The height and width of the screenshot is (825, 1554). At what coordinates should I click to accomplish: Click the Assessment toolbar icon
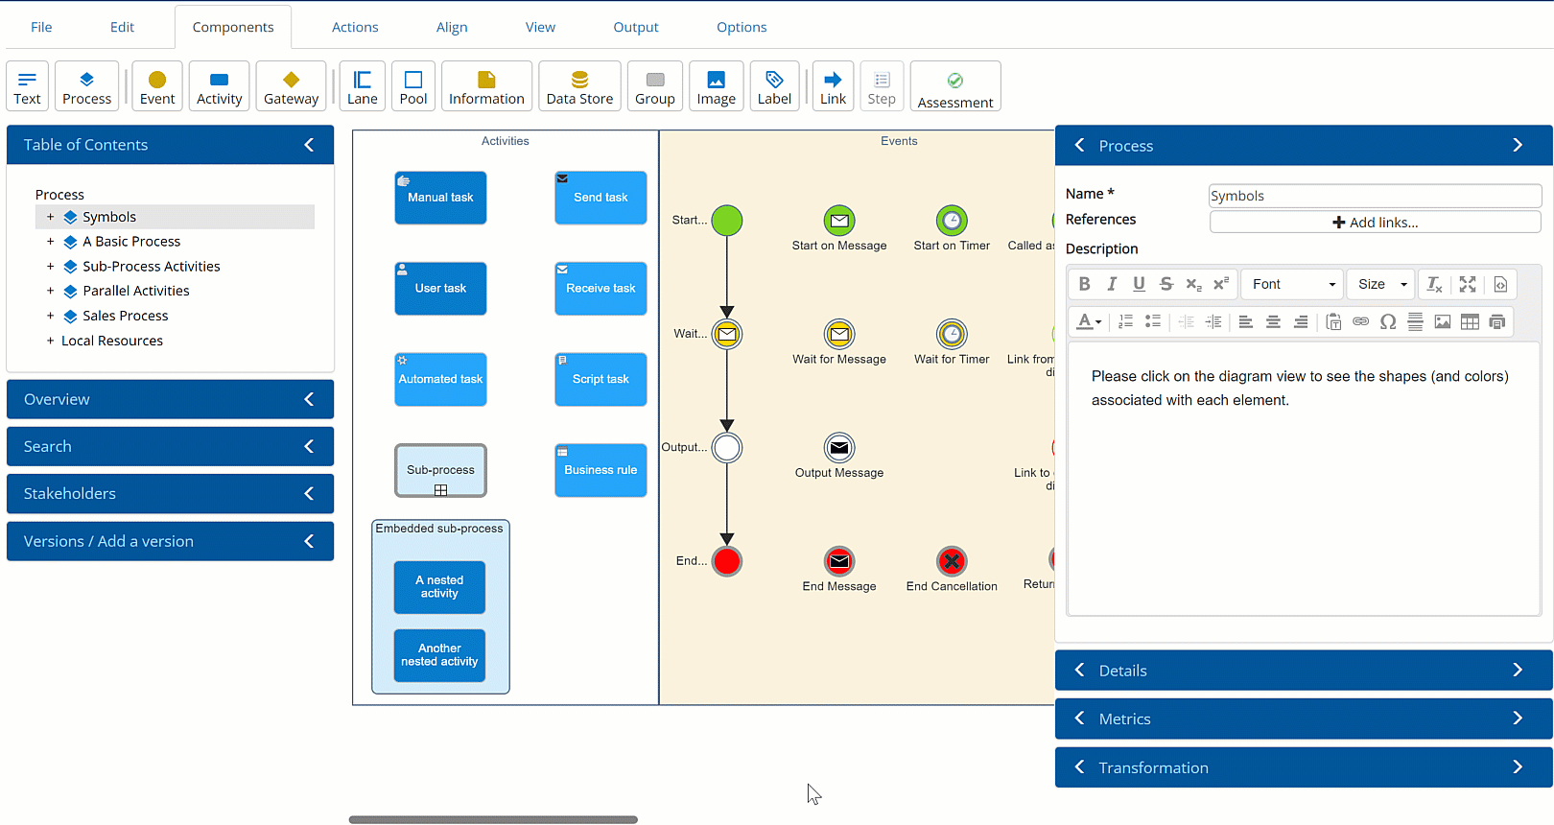click(x=954, y=87)
